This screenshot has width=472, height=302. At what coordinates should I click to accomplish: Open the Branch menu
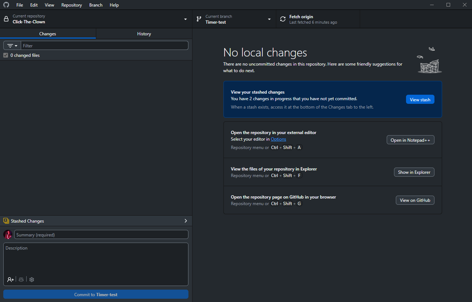click(96, 5)
